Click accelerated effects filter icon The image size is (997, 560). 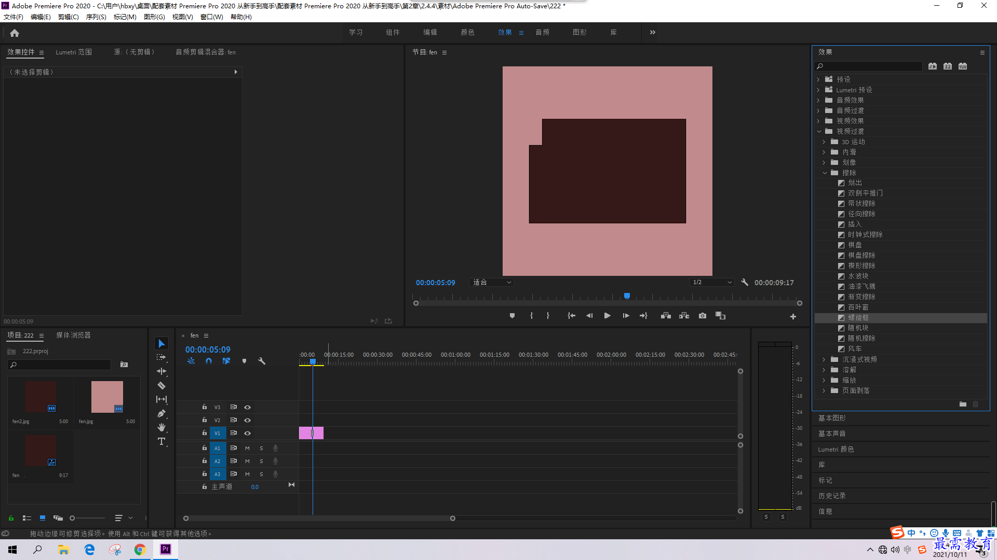933,66
